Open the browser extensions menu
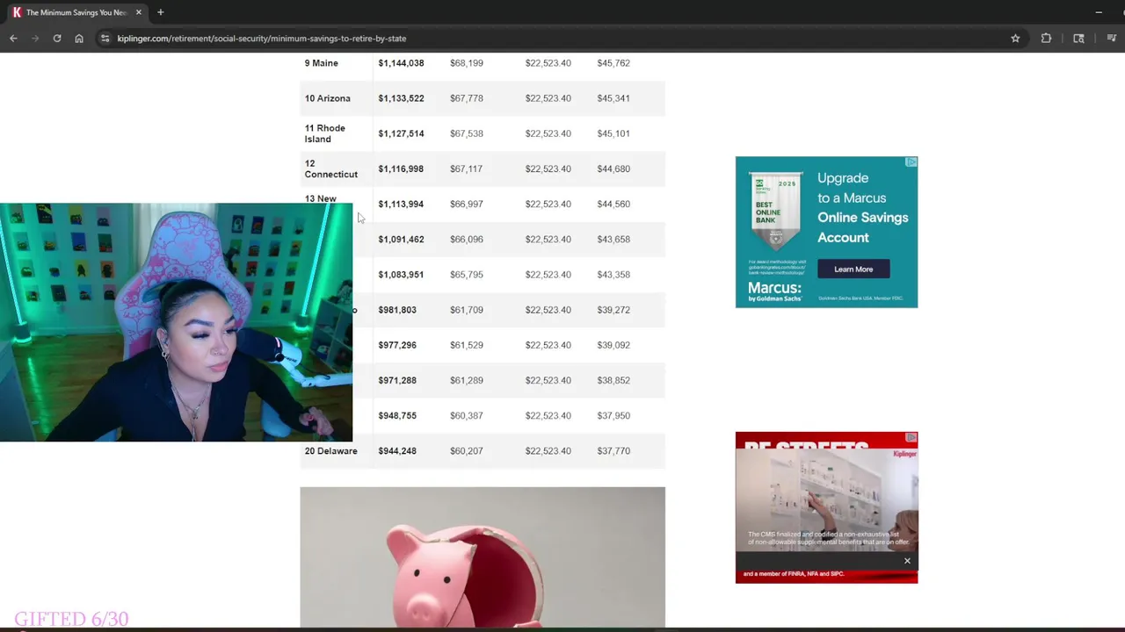Image resolution: width=1125 pixels, height=632 pixels. pyautogui.click(x=1046, y=39)
